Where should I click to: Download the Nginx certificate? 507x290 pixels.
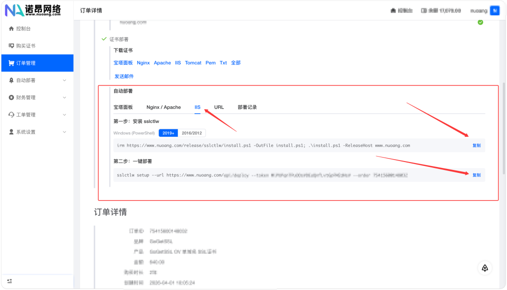[x=143, y=63]
